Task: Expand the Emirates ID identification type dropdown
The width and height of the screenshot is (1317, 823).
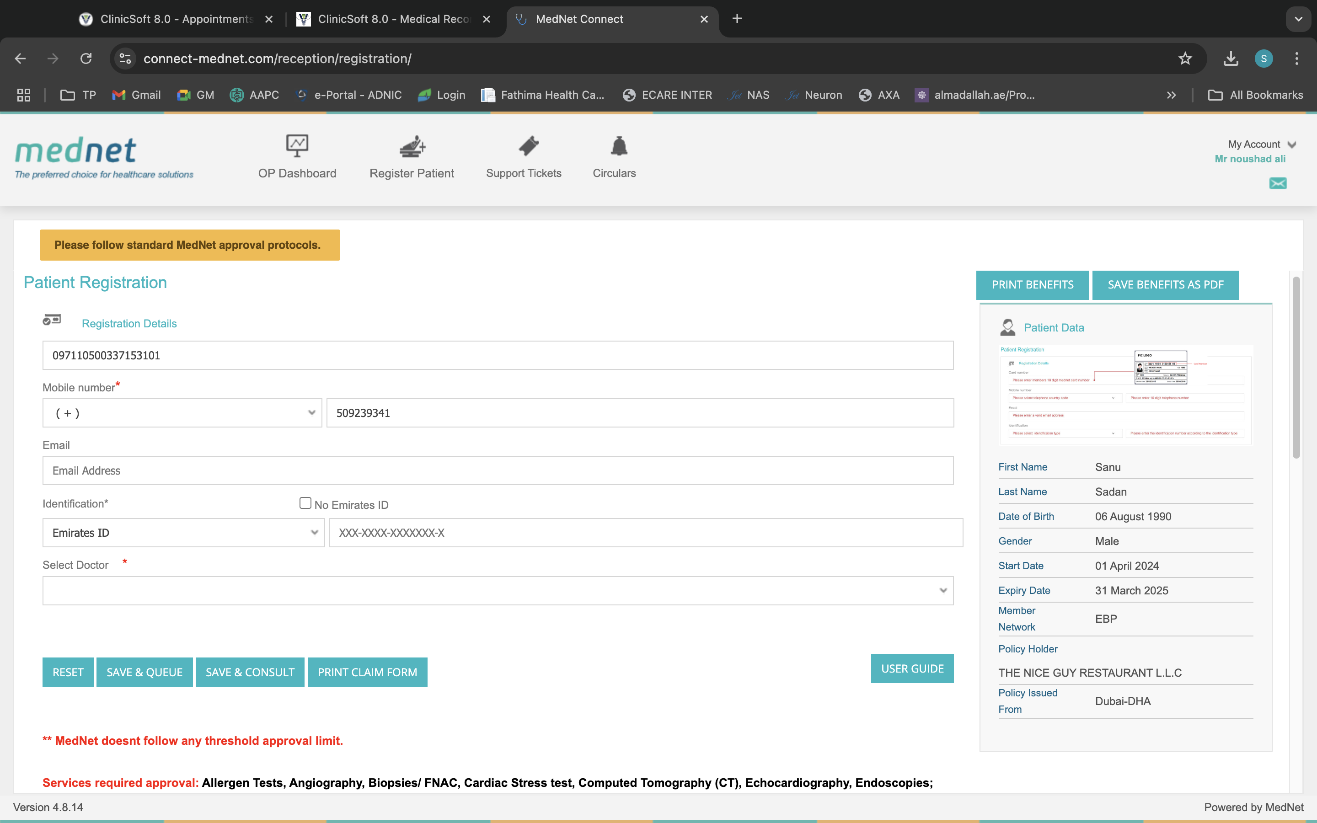Action: 183,533
